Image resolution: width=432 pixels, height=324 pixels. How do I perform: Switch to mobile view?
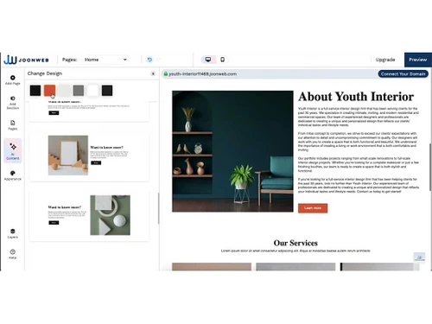[222, 60]
